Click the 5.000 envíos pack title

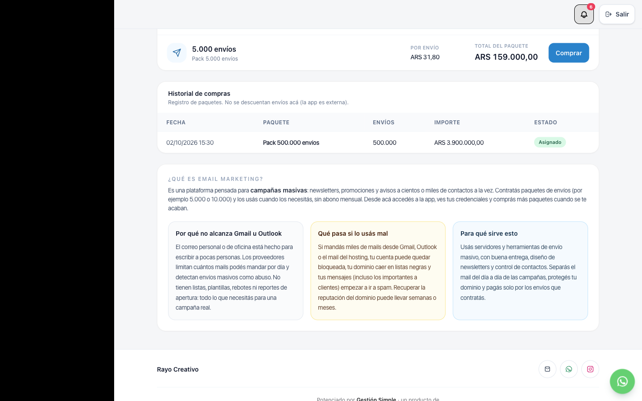[214, 49]
